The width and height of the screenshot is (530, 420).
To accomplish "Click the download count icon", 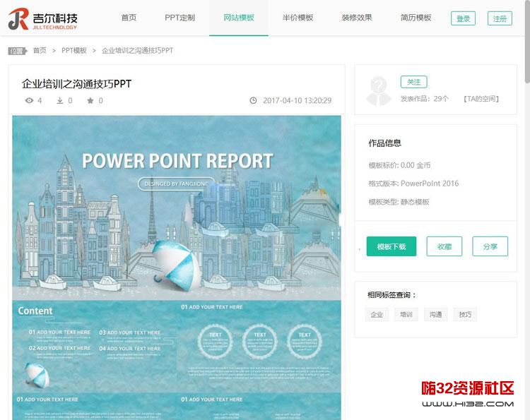I will [60, 101].
